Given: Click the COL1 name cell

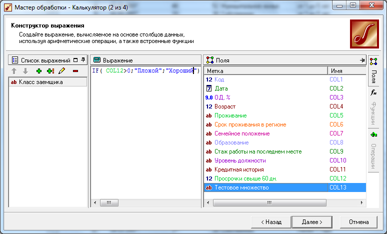Looking at the screenshot, I should tap(336, 79).
